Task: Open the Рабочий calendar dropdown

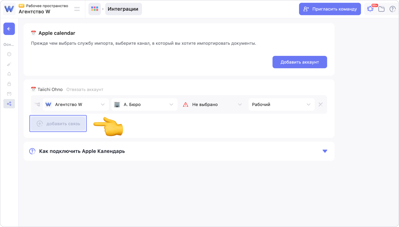Action: coord(281,104)
